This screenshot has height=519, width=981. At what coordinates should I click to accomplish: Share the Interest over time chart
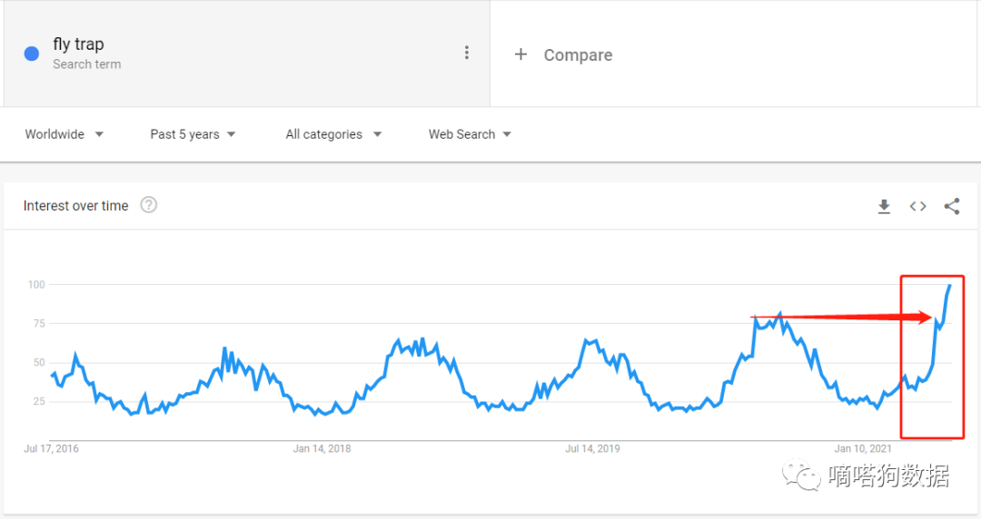(952, 207)
